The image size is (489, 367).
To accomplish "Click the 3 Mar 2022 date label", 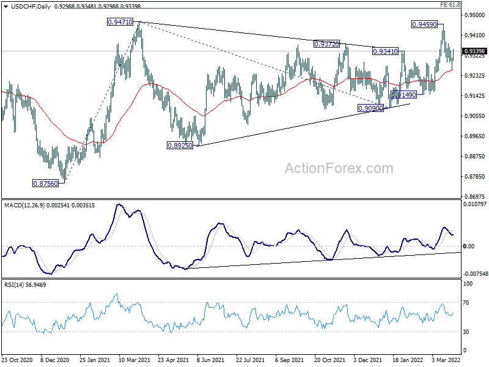I will (446, 360).
